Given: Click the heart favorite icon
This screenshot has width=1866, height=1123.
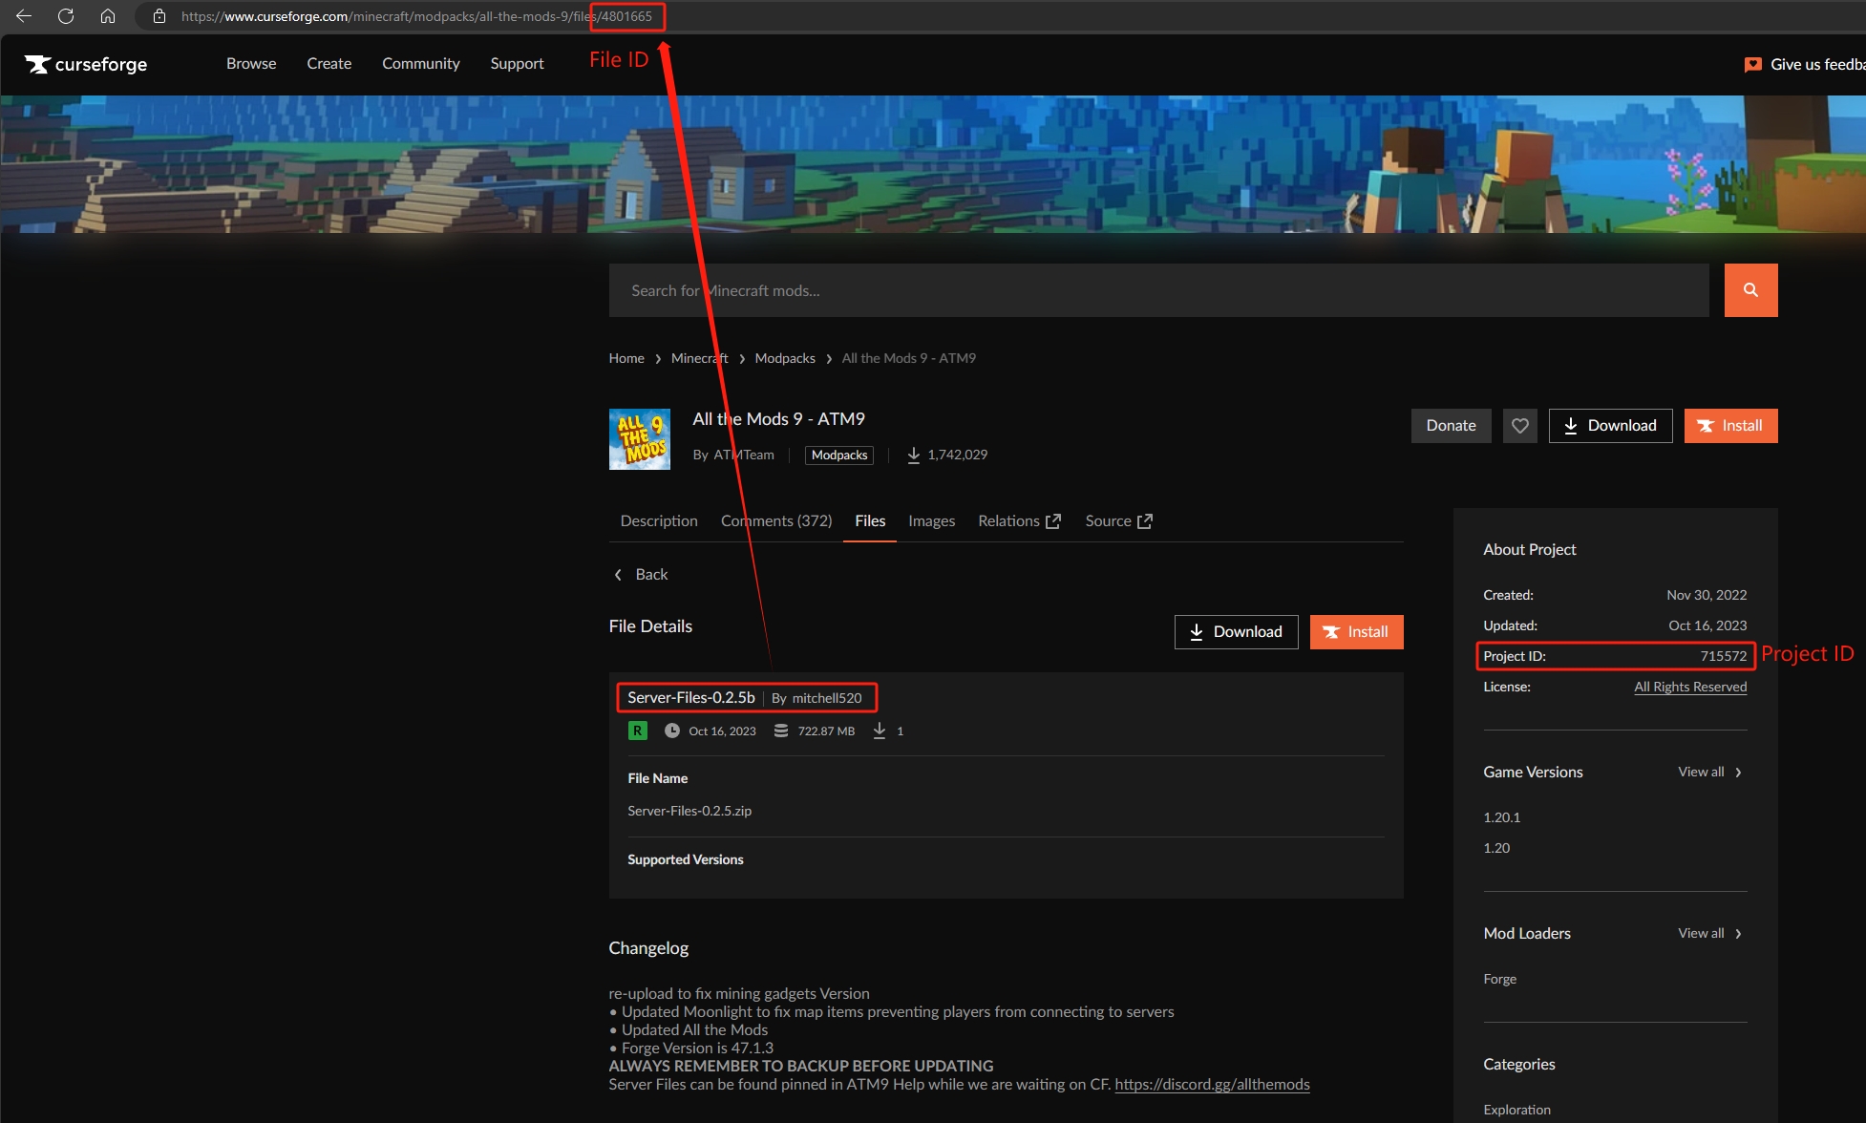Looking at the screenshot, I should [x=1519, y=426].
